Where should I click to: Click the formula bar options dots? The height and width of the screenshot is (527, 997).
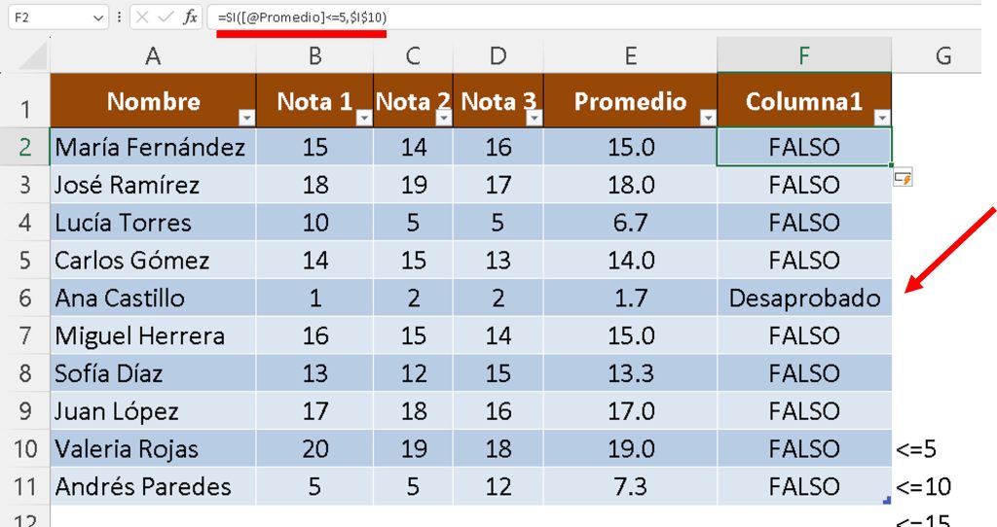click(119, 18)
